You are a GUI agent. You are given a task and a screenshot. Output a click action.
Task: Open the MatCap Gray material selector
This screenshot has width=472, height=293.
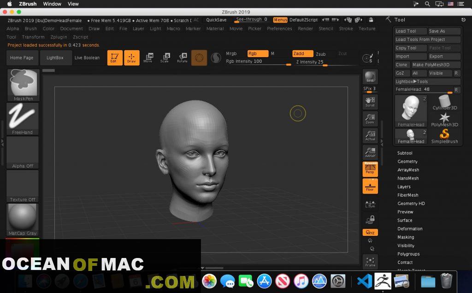23,220
